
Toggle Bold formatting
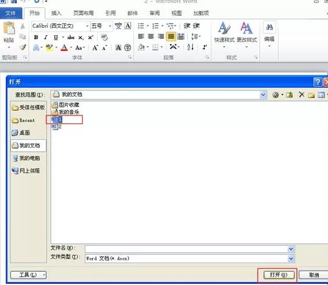point(36,37)
